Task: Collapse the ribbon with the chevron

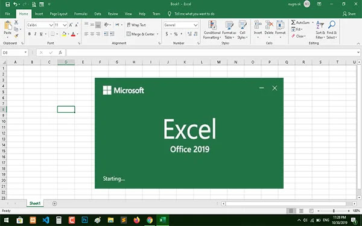Action: click(x=358, y=43)
